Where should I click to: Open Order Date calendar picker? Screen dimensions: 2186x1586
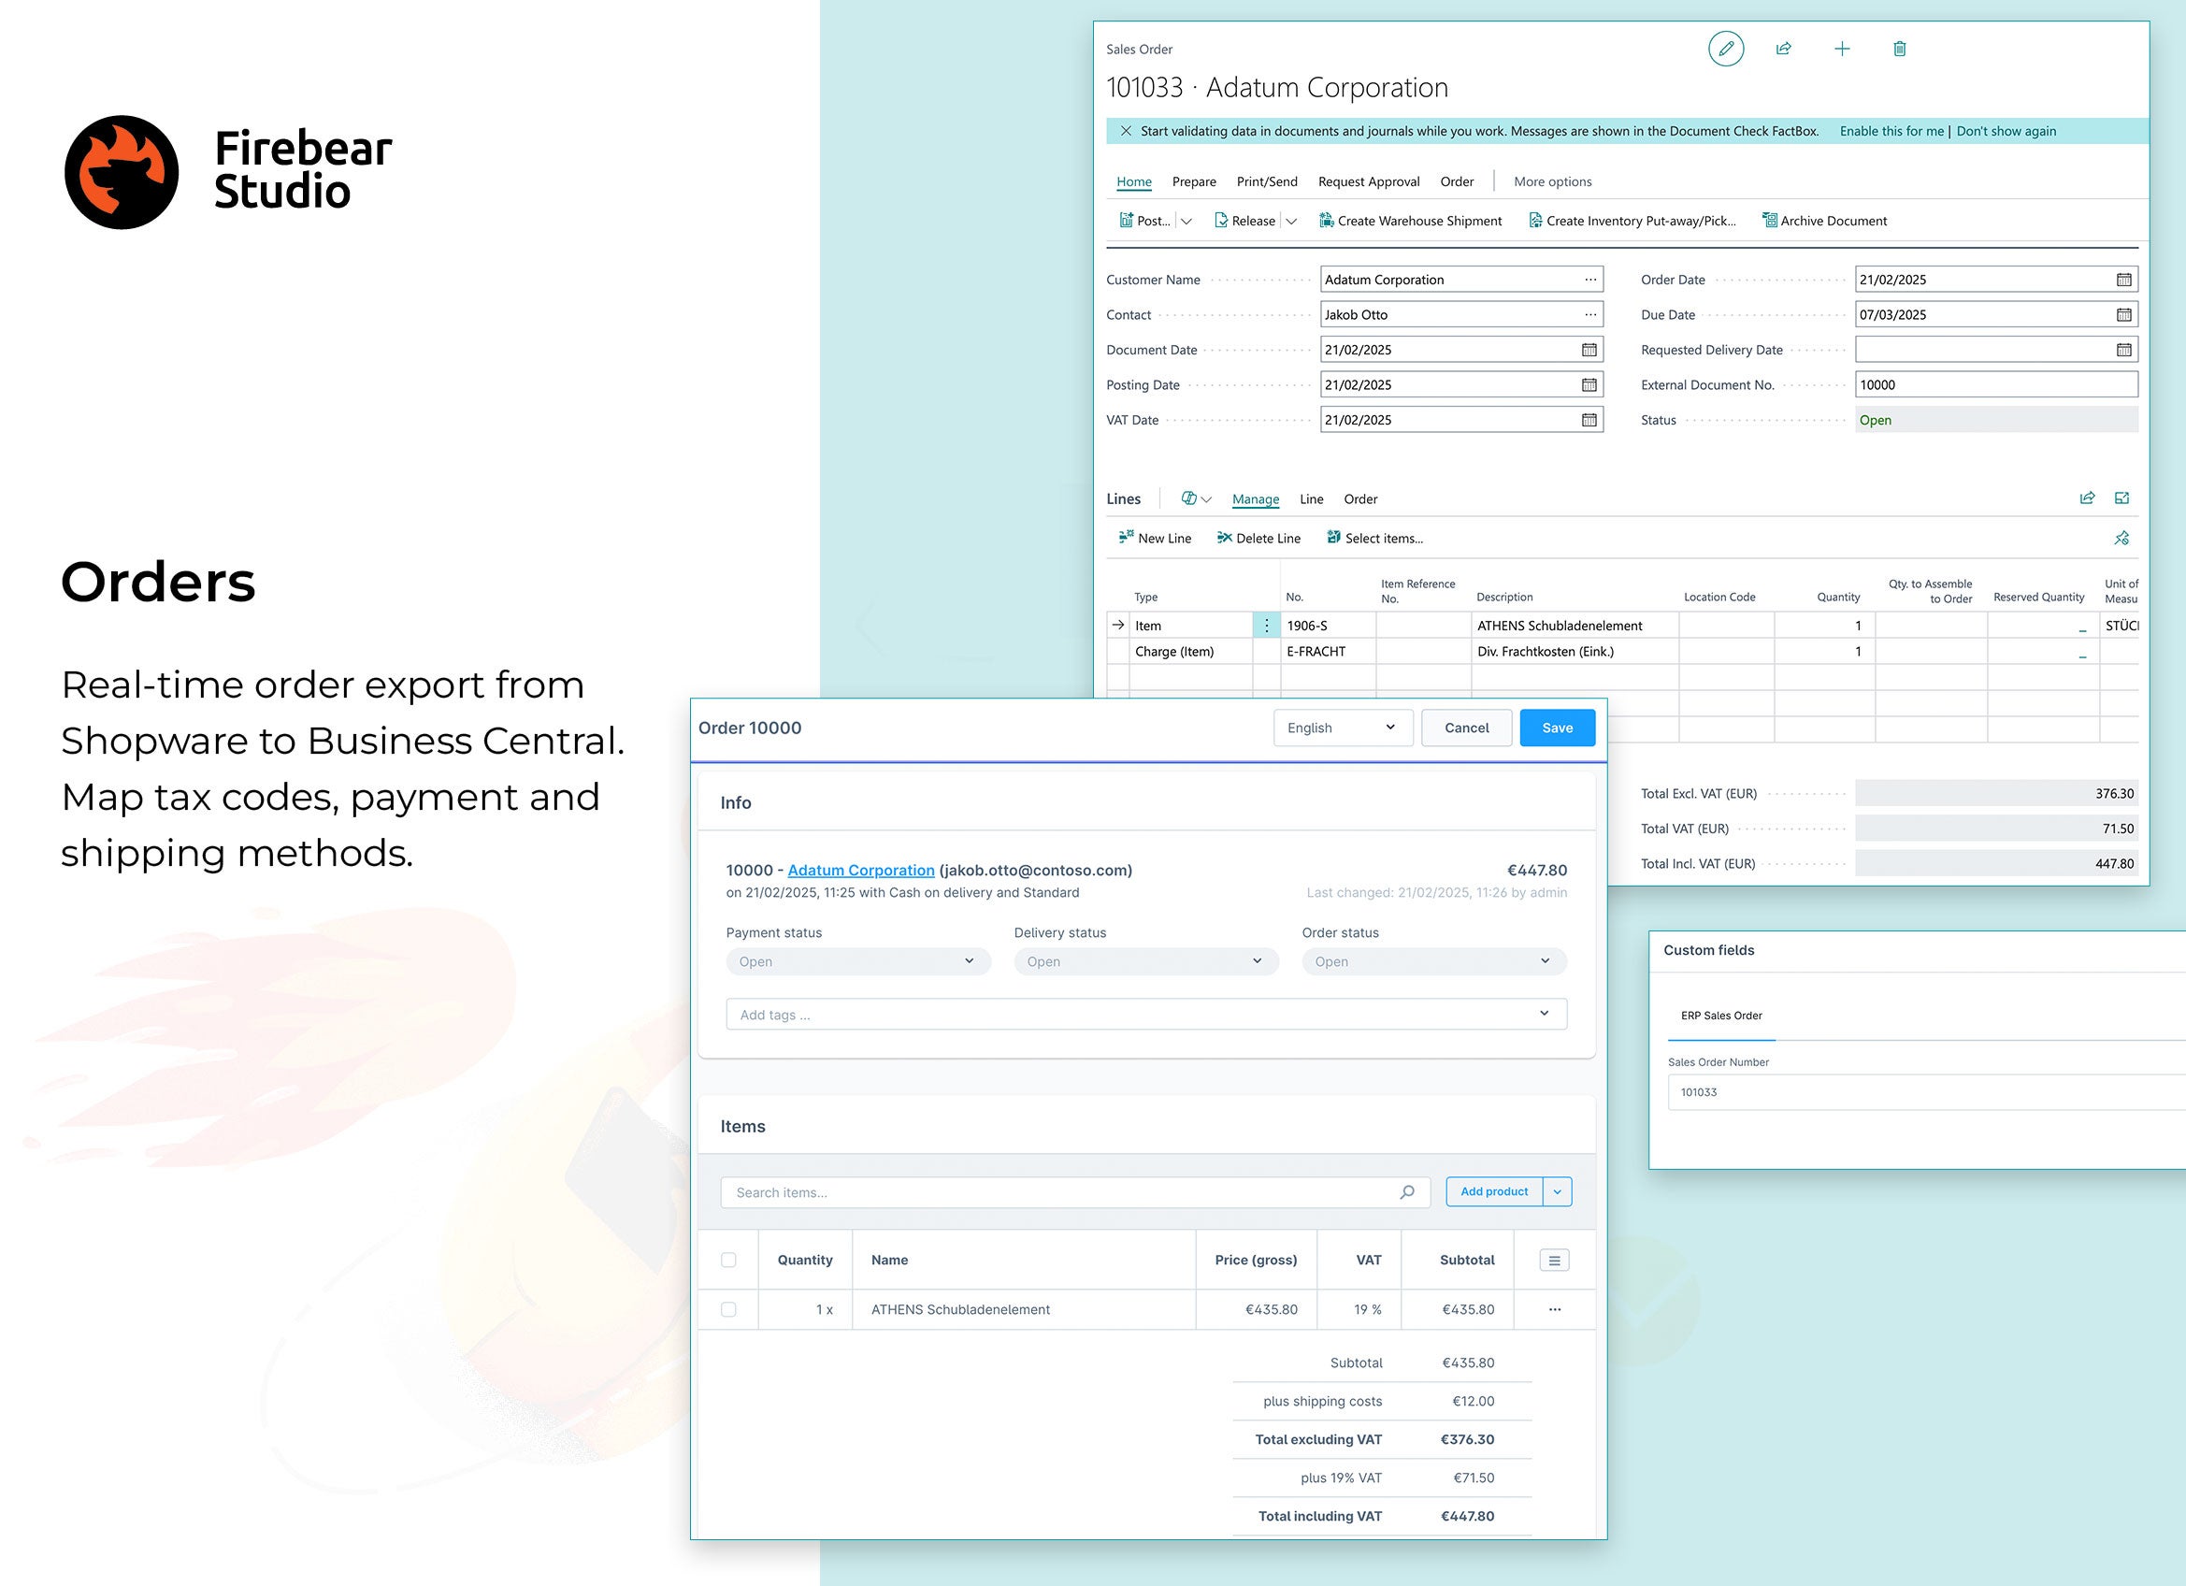pos(2123,280)
